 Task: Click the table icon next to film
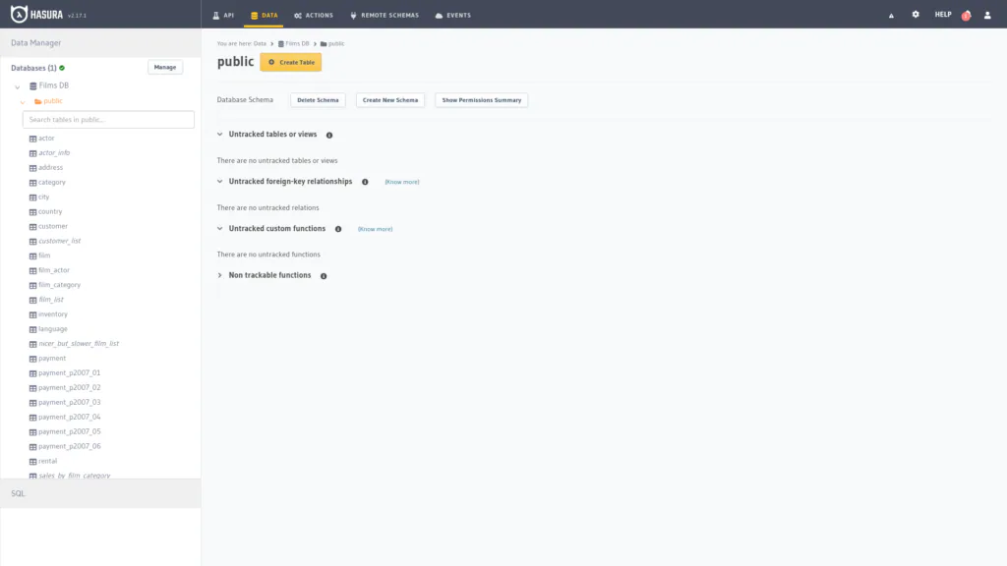click(32, 256)
